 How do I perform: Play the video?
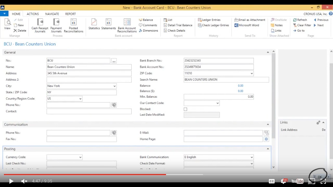click(x=11, y=181)
